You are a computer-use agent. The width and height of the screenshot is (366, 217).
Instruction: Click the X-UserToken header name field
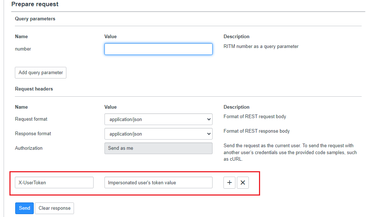coord(54,182)
